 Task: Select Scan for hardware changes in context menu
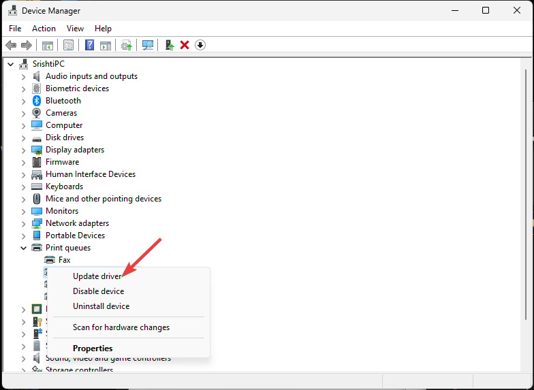pos(129,327)
